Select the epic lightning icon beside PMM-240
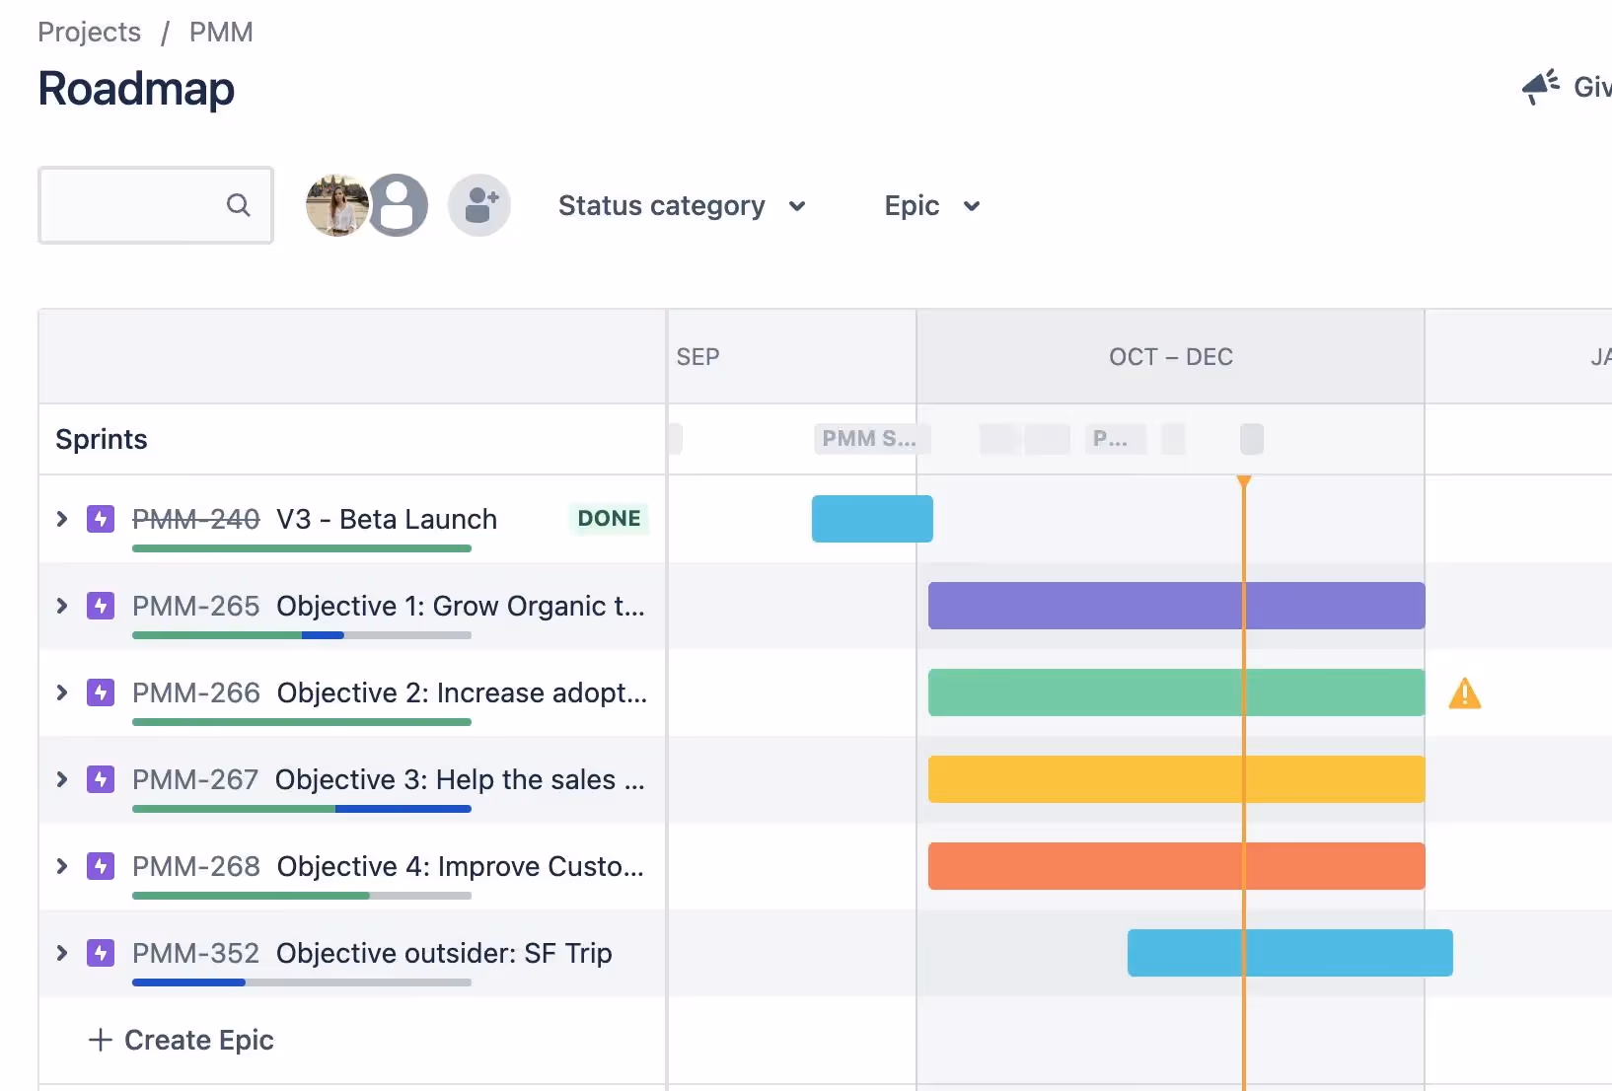Image resolution: width=1612 pixels, height=1091 pixels. click(x=101, y=518)
